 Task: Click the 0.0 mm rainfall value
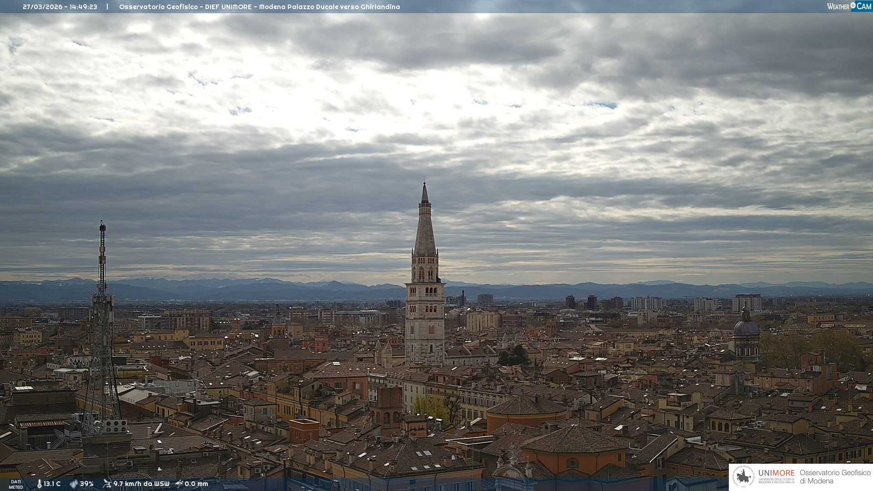[196, 484]
